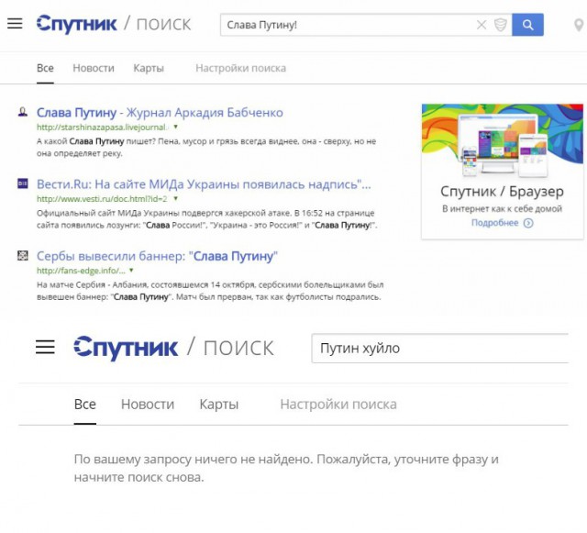Clear the 'Слава Путину!' search field with X

[x=482, y=25]
